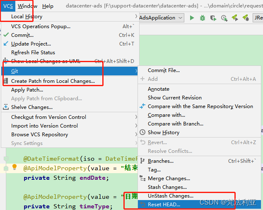Click the branch icon beside Branches
This screenshot has width=263, height=210.
pos(142,161)
